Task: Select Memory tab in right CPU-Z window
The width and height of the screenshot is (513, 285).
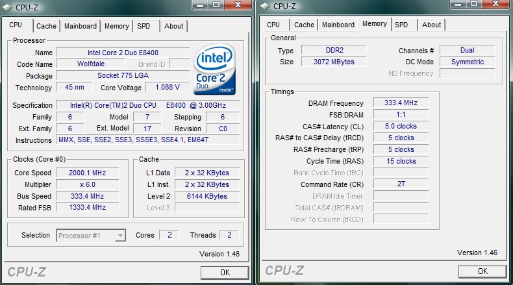Action: coord(375,24)
